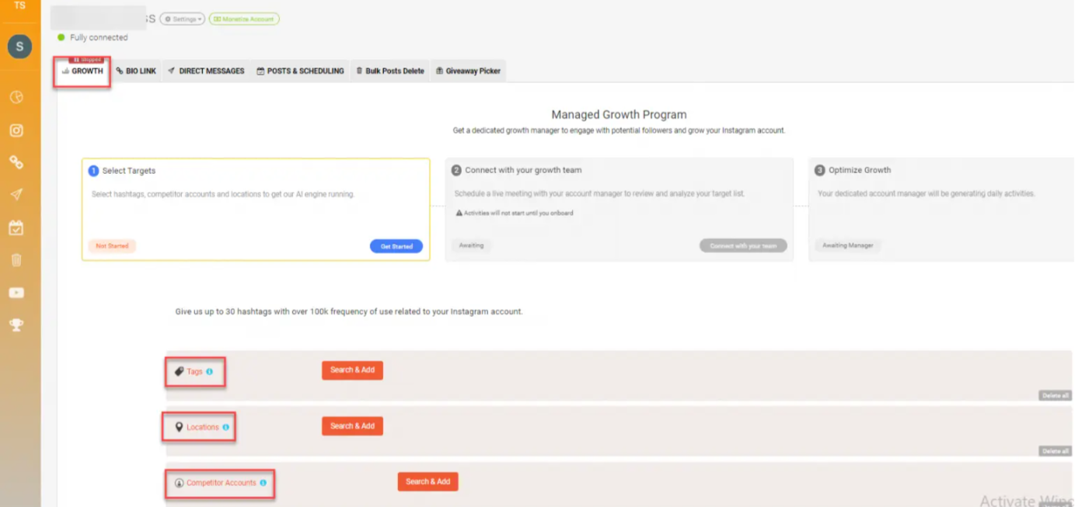Viewport: 1075px width, 507px height.
Task: Click the Awaiting Manager status badge
Action: [x=848, y=245]
